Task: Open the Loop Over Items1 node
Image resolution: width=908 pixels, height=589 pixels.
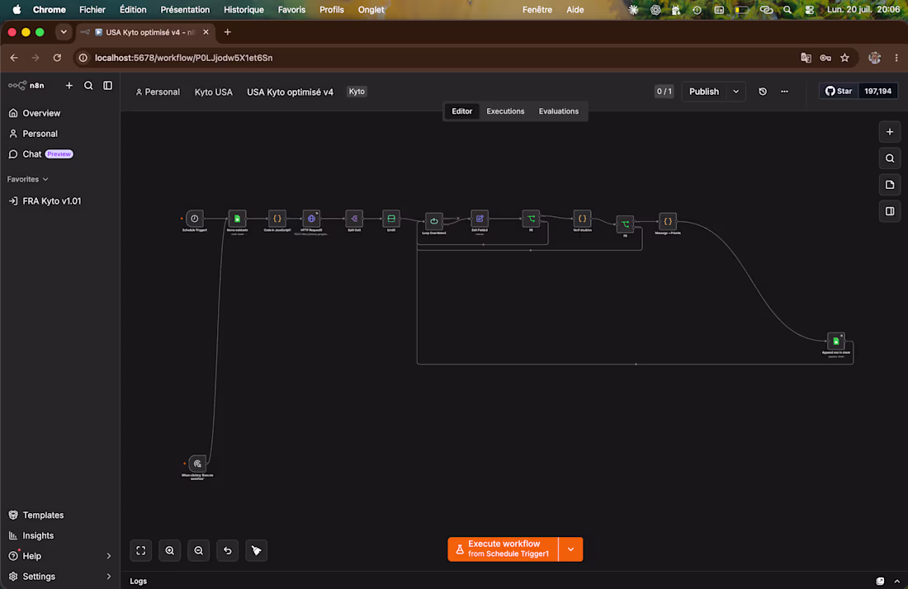Action: 433,221
